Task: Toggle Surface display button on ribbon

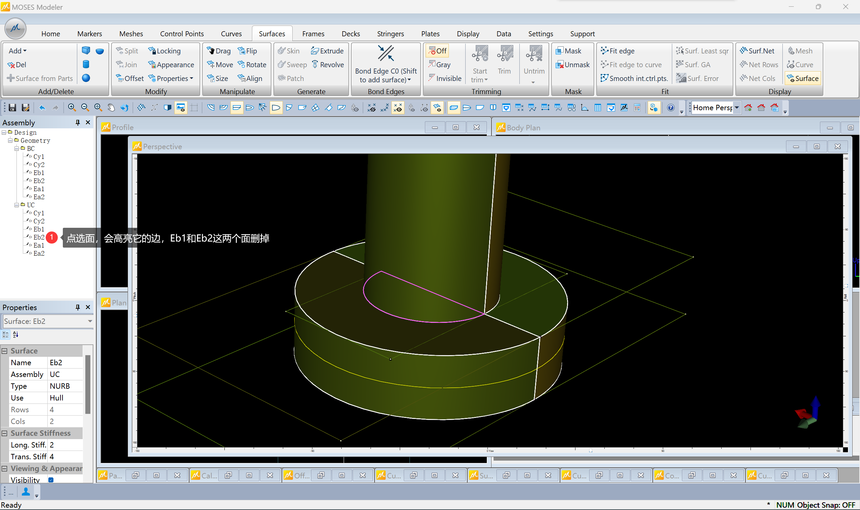Action: coord(803,78)
